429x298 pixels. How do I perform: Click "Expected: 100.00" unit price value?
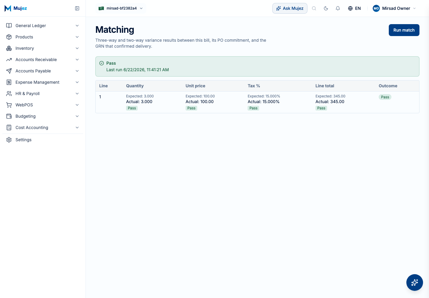coord(200,96)
